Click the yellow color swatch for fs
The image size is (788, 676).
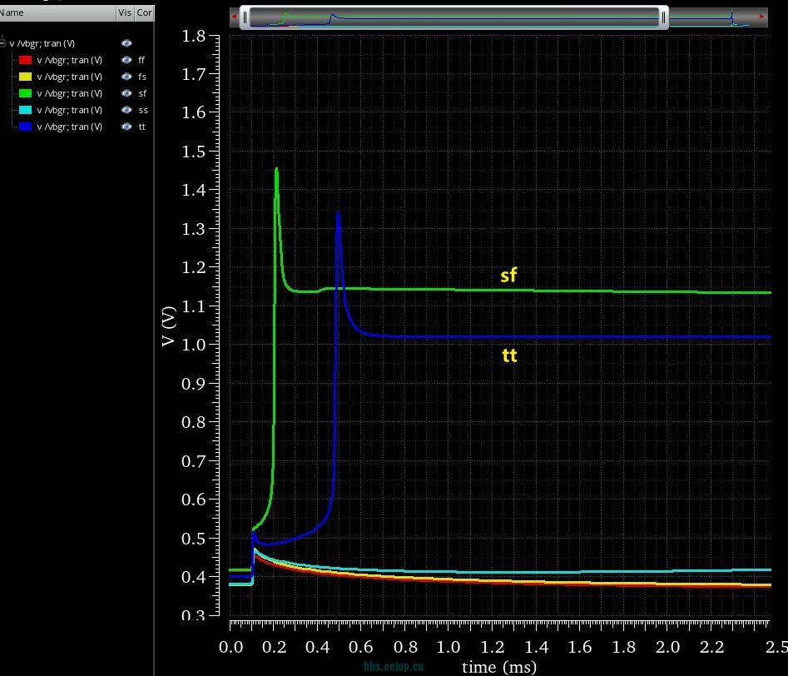tap(25, 77)
